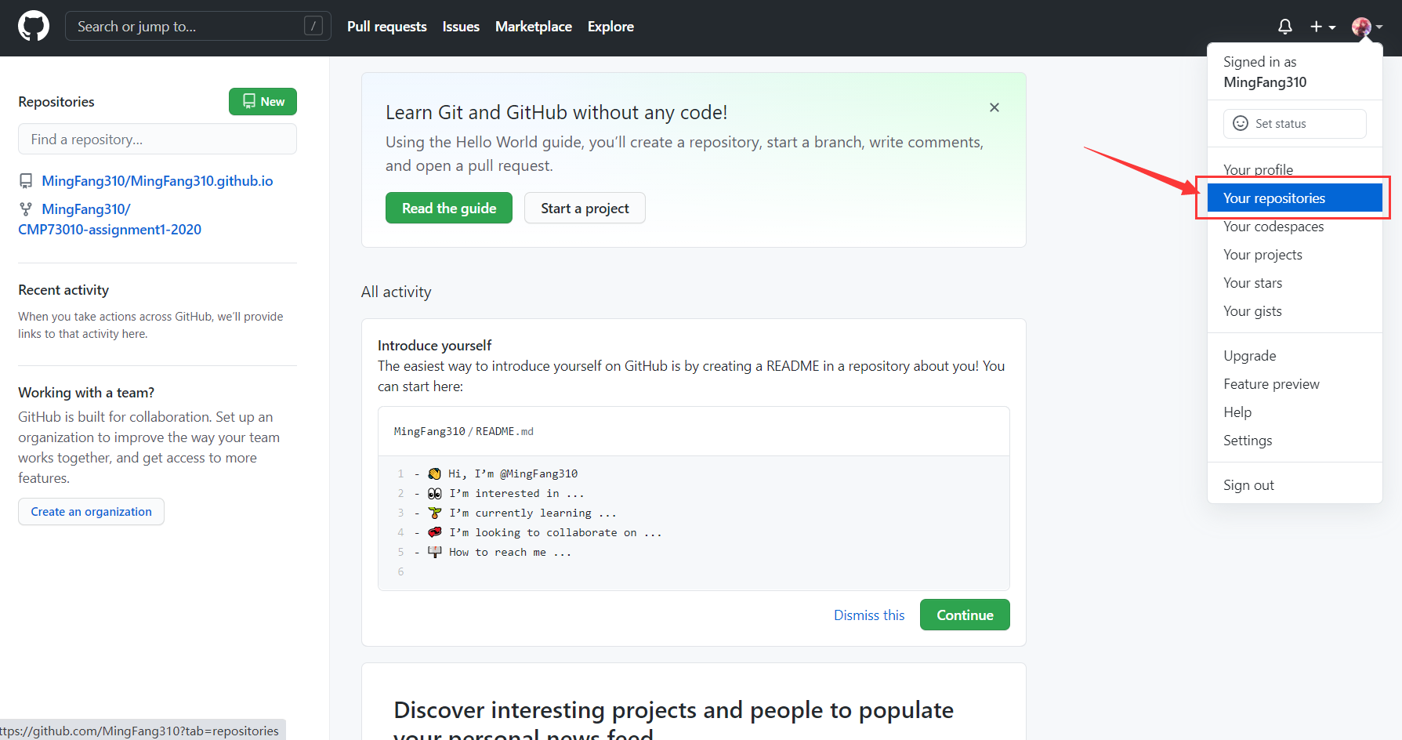Select Your stars

tap(1295, 283)
